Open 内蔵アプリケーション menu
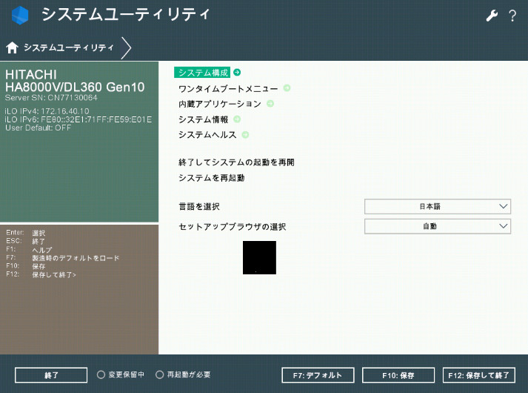Viewport: 528px width, 393px height. pyautogui.click(x=220, y=104)
